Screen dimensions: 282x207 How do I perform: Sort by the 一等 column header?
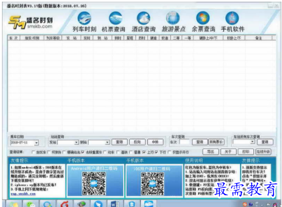[187, 38]
